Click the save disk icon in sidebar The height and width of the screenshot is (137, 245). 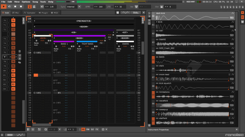[242, 22]
